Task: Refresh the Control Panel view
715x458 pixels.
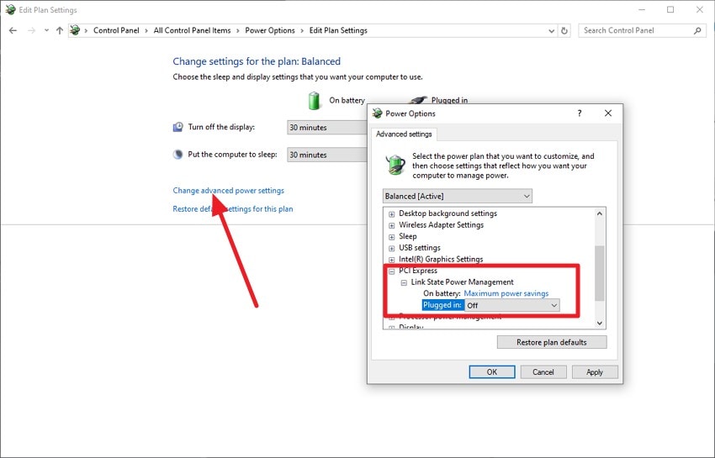Action: (x=564, y=30)
